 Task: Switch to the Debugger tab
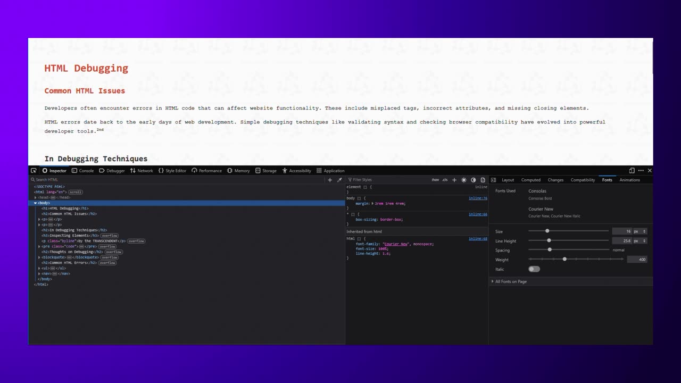[x=112, y=171]
